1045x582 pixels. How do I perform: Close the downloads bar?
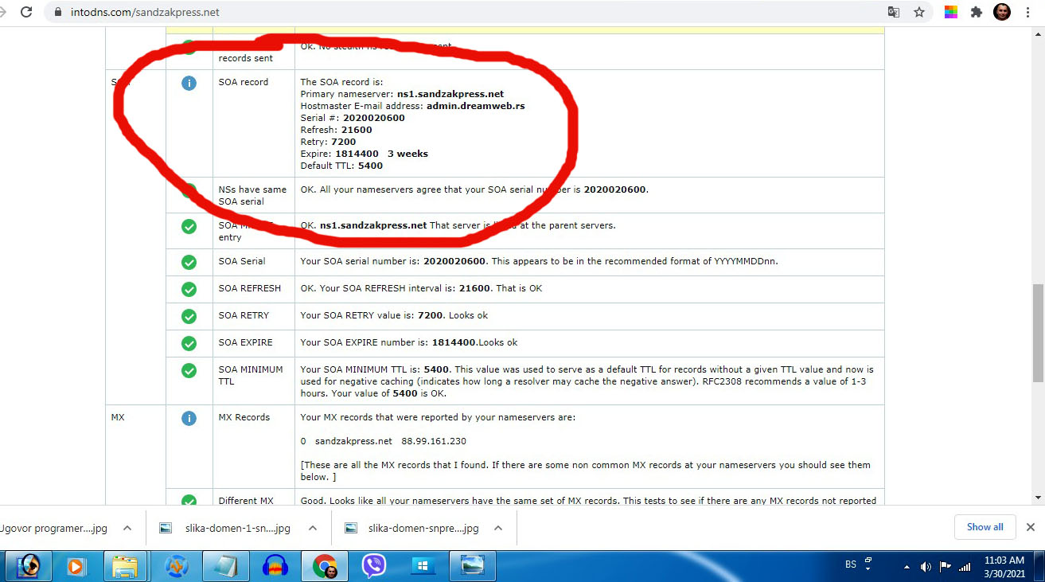pyautogui.click(x=1030, y=527)
